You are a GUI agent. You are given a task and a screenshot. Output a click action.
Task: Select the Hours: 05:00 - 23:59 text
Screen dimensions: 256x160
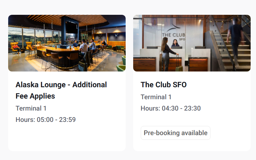tap(46, 120)
